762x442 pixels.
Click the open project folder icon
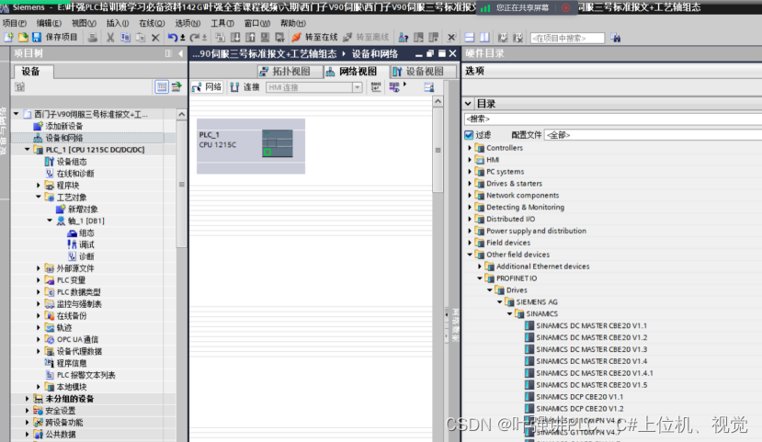tap(23, 37)
